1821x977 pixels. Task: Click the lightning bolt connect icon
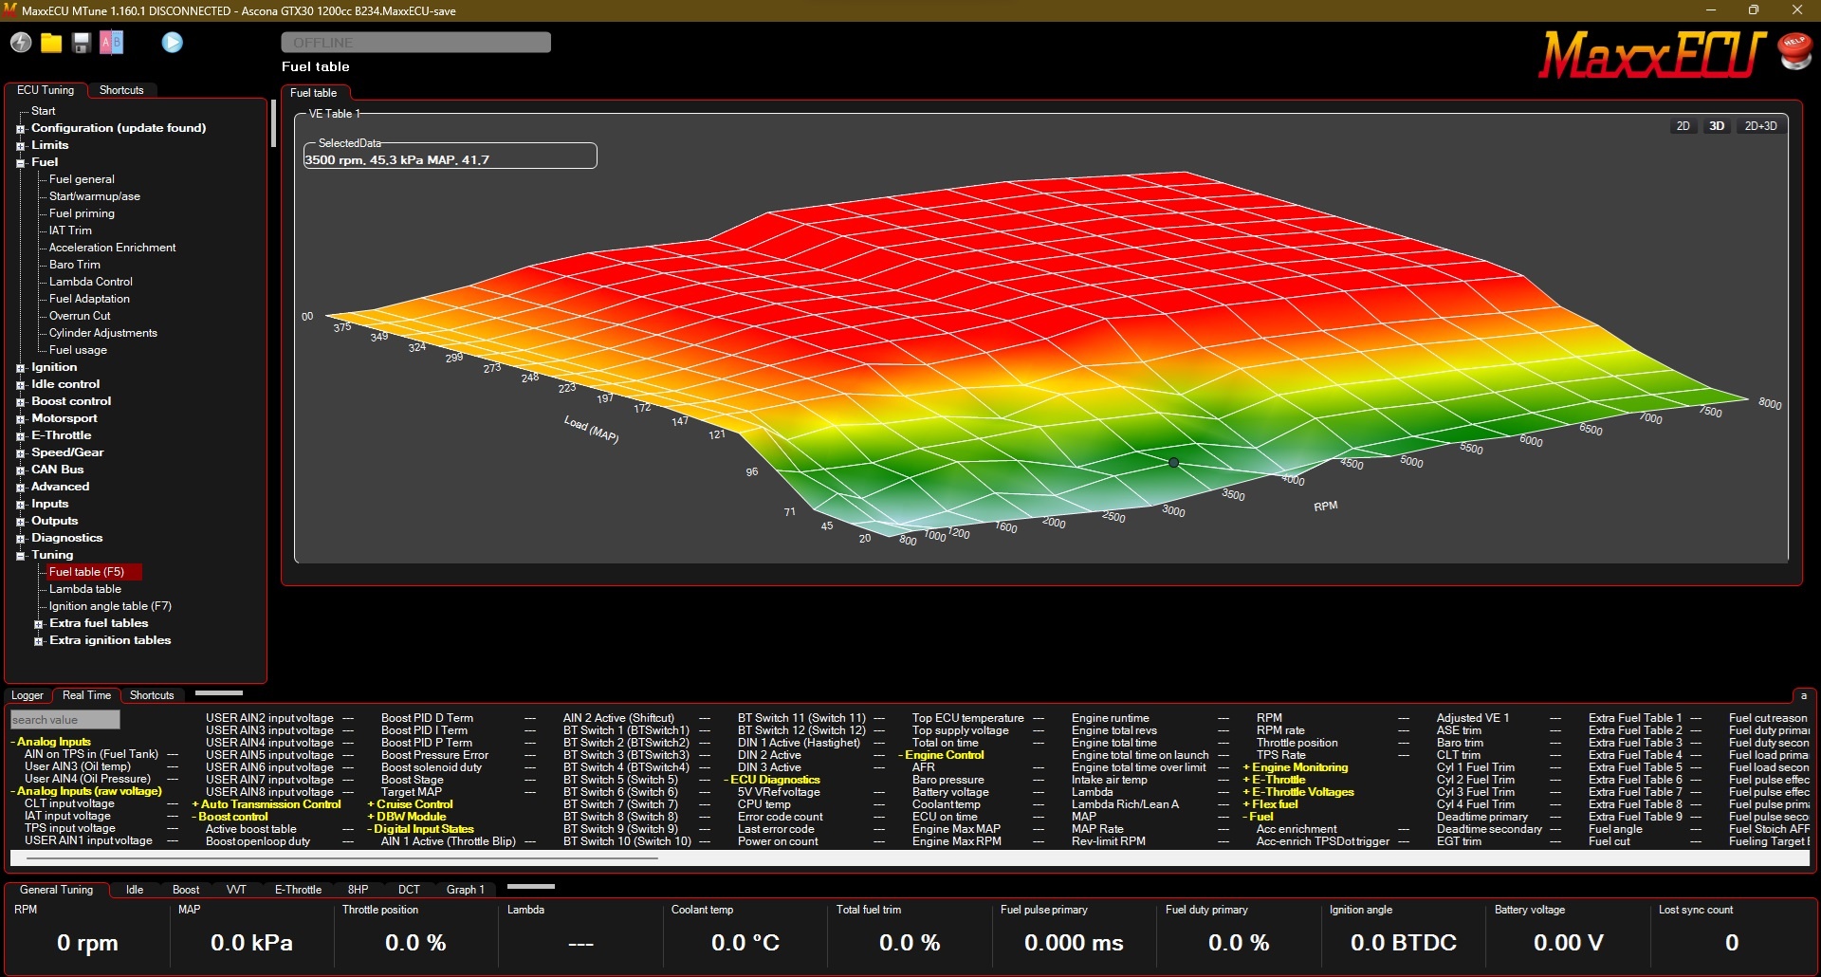(x=21, y=43)
